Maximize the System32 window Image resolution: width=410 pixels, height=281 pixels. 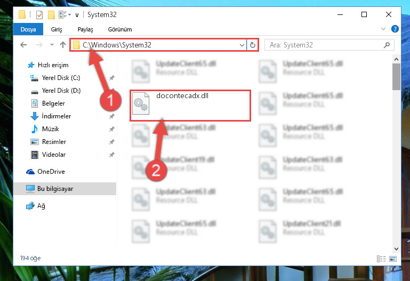tap(364, 14)
